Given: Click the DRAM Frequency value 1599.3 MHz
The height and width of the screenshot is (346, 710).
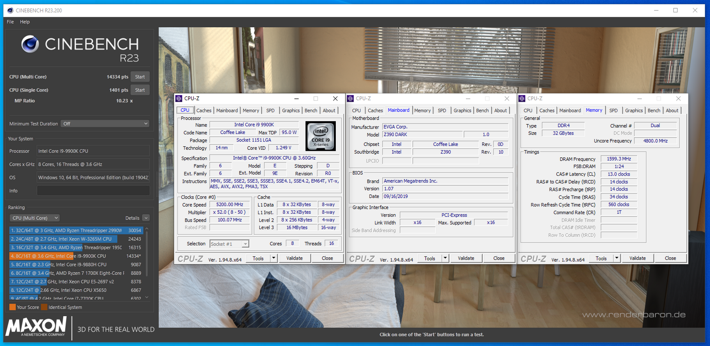Looking at the screenshot, I should 619,159.
